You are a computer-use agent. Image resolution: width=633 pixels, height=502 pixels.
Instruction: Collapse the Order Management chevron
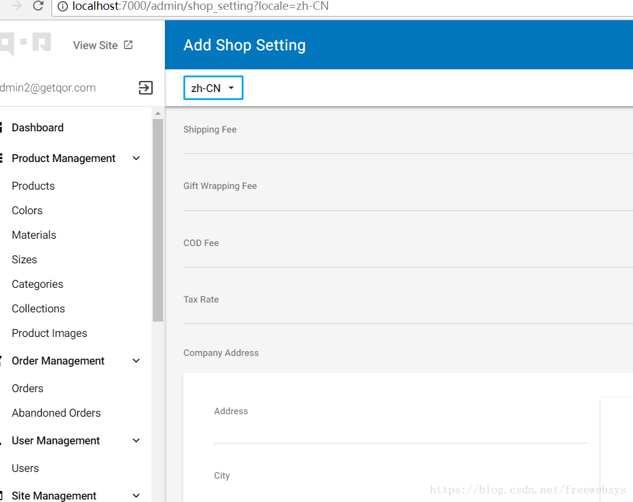click(x=136, y=361)
